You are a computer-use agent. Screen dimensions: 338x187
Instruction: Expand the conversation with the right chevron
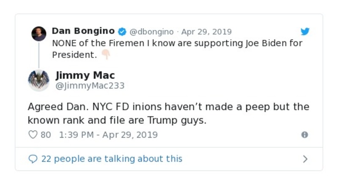coord(305,159)
